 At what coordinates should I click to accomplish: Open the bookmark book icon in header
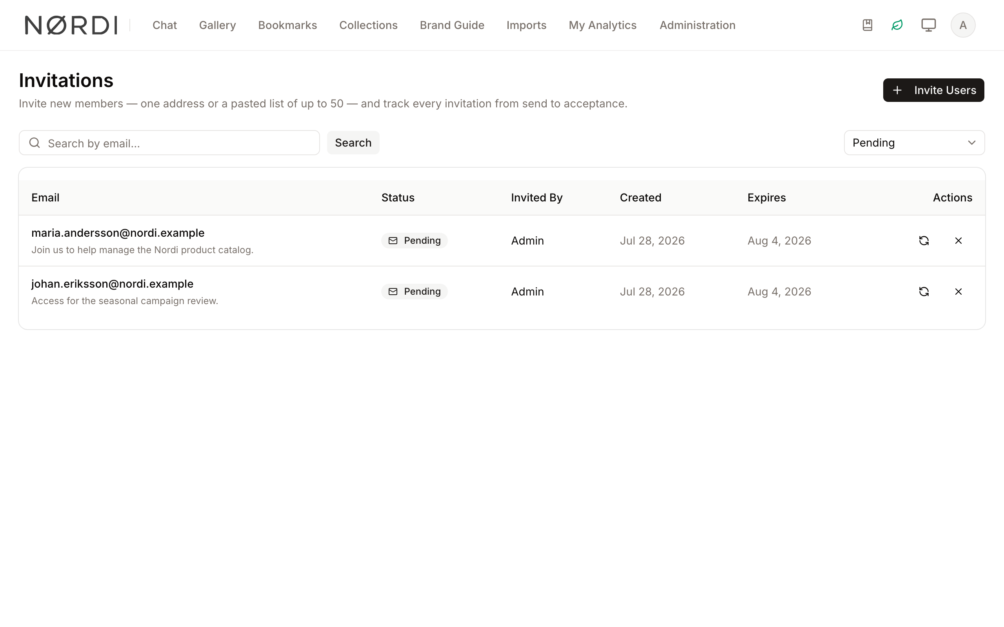click(x=867, y=25)
